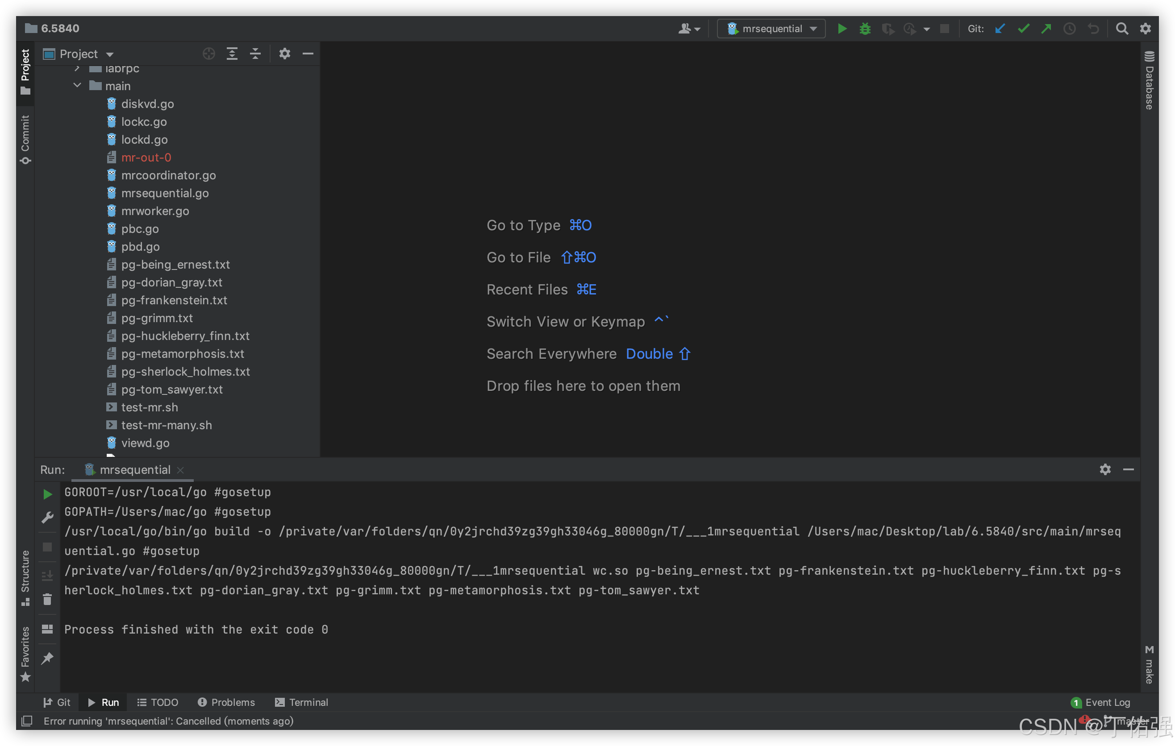The height and width of the screenshot is (746, 1175).
Task: Open the Structure side tool window
Action: pyautogui.click(x=25, y=578)
